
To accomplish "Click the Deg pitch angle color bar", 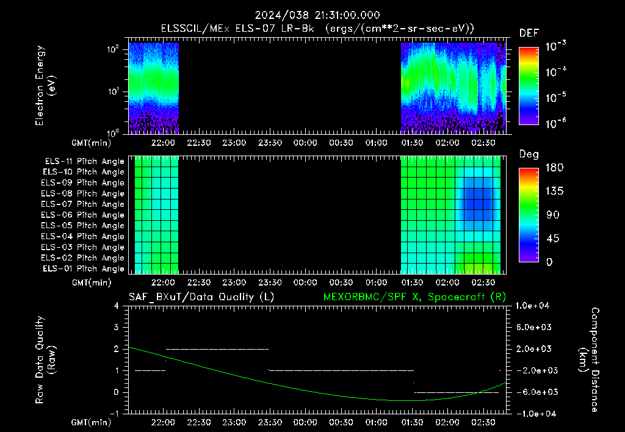I will (x=529, y=215).
